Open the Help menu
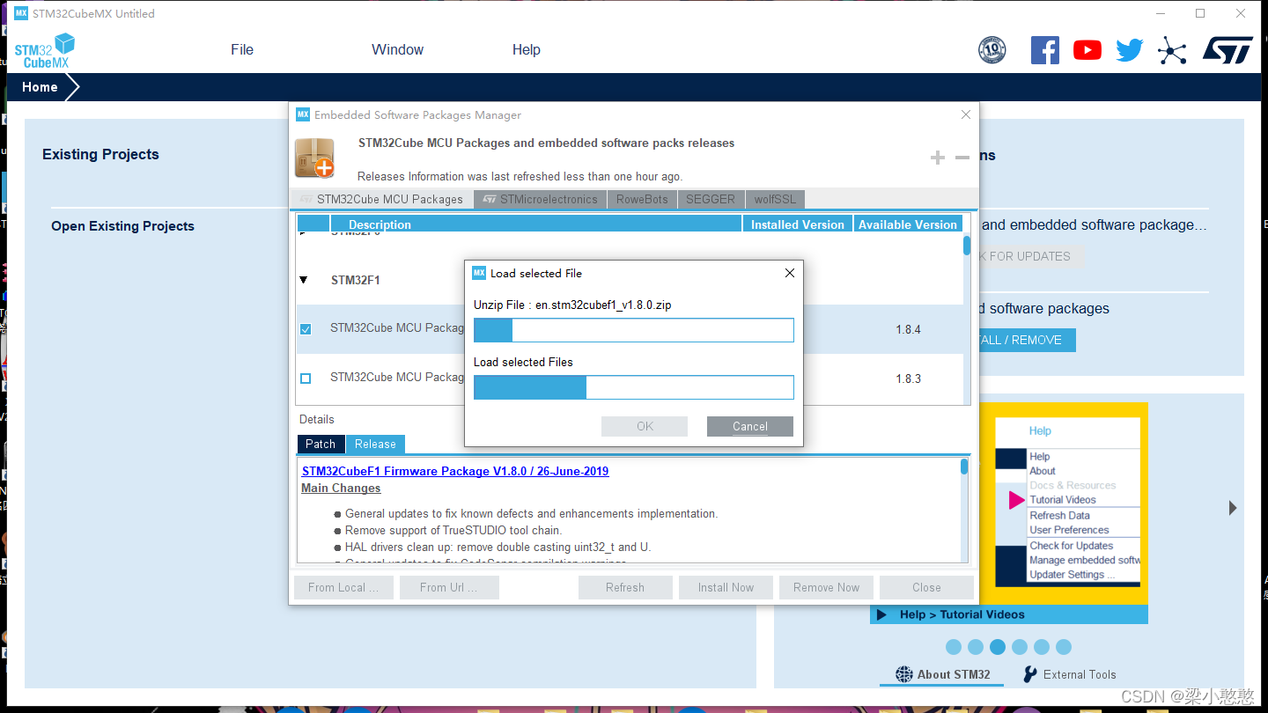Viewport: 1268px width, 713px height. coord(527,50)
